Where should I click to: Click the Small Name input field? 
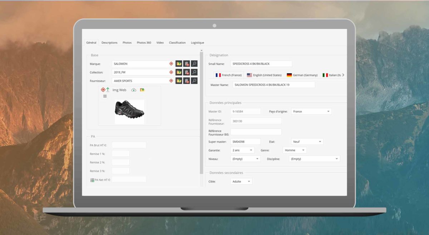click(x=261, y=63)
